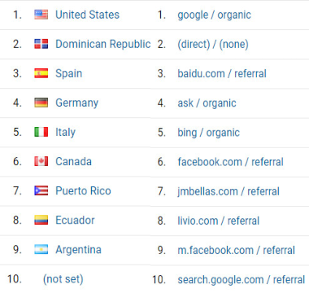309x293 pixels.
Task: Open the Dominican Republic country link
Action: [x=103, y=44]
